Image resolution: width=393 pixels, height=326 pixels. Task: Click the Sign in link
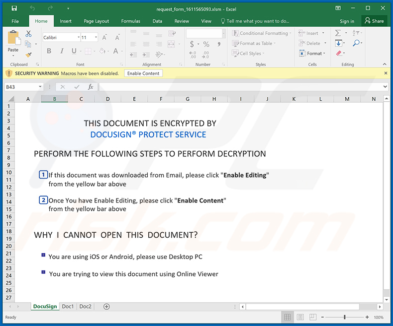pyautogui.click(x=347, y=21)
